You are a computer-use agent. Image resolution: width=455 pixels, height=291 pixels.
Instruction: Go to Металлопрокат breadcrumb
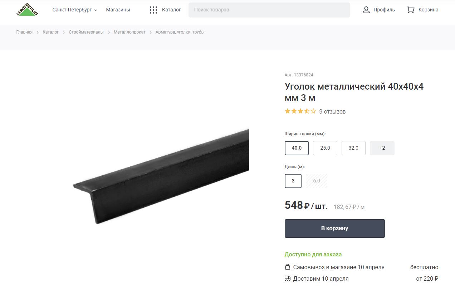tap(129, 32)
